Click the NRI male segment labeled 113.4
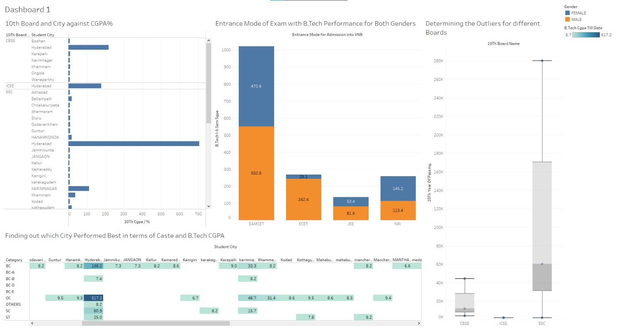 pyautogui.click(x=398, y=210)
